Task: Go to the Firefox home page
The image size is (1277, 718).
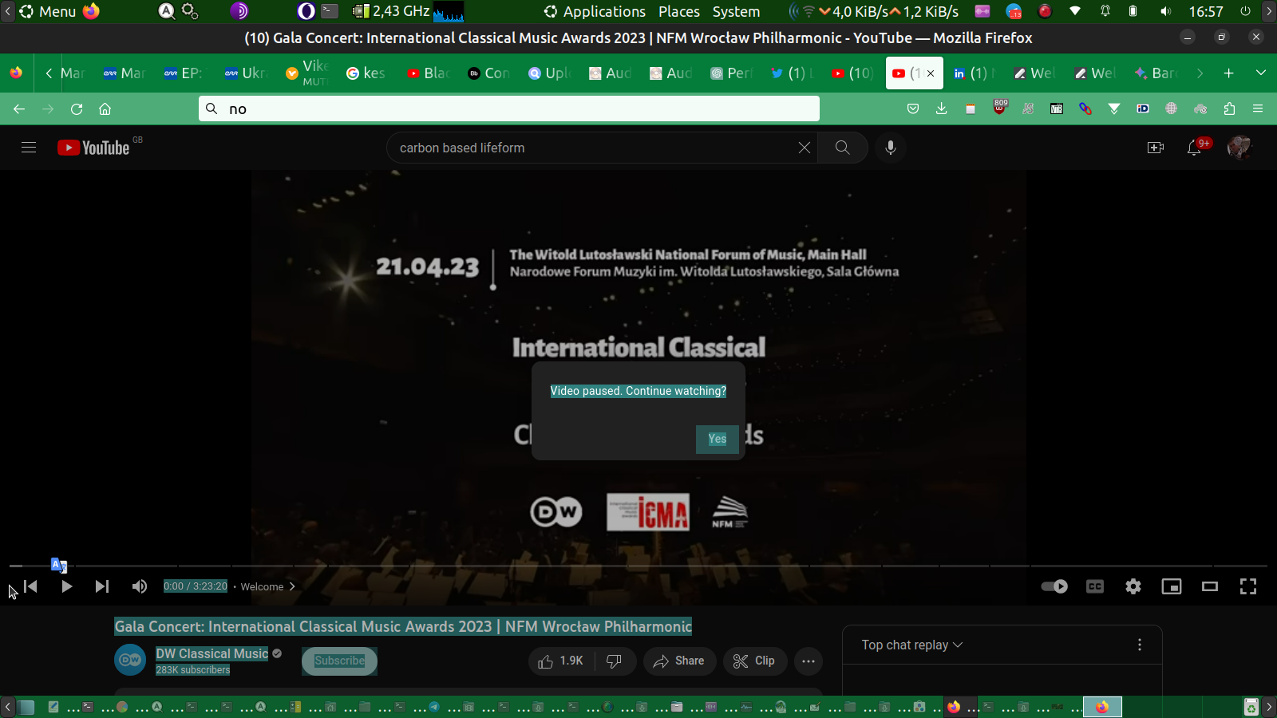Action: click(x=105, y=108)
